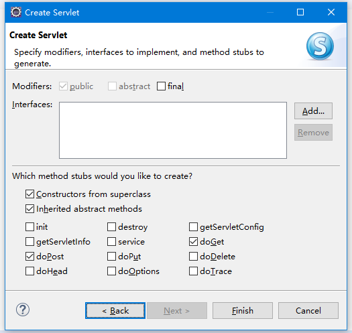Uncheck Inherited abstract methods
The width and height of the screenshot is (352, 333).
tap(30, 209)
